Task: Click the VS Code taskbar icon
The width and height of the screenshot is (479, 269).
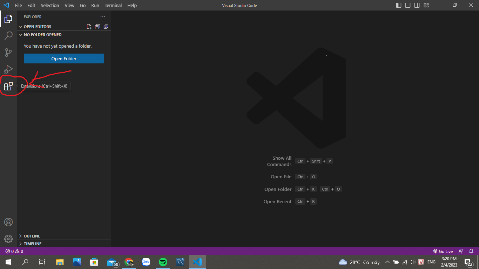Action: [197, 262]
